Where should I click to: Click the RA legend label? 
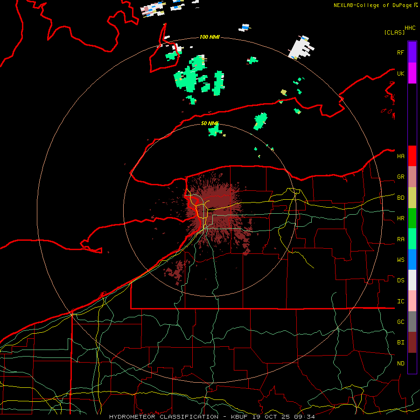[400, 239]
